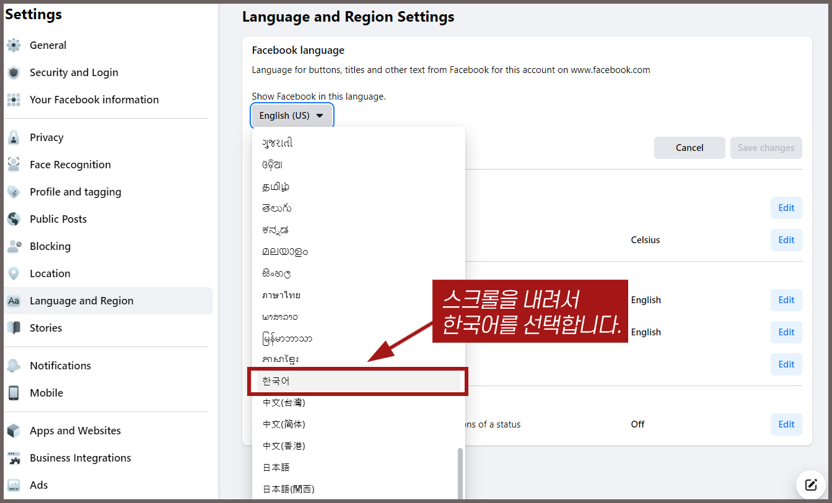Click the General gear icon
Screen dimensions: 832x503
pos(14,45)
